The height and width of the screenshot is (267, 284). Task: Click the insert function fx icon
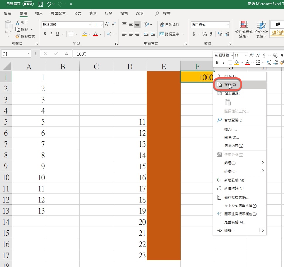[66, 54]
